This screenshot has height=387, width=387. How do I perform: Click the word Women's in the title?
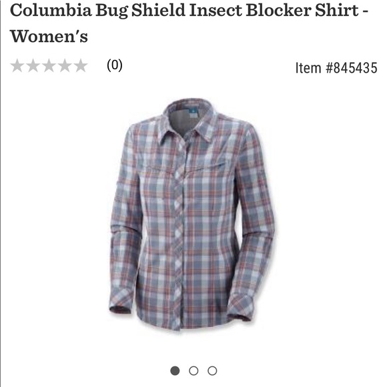point(49,36)
